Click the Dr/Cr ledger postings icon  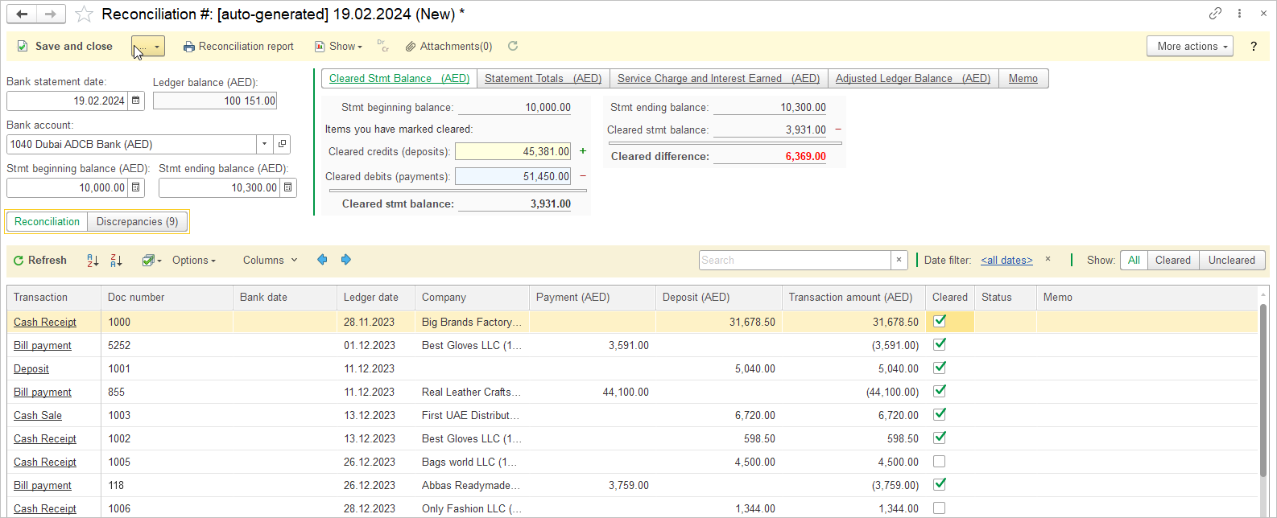(x=382, y=46)
